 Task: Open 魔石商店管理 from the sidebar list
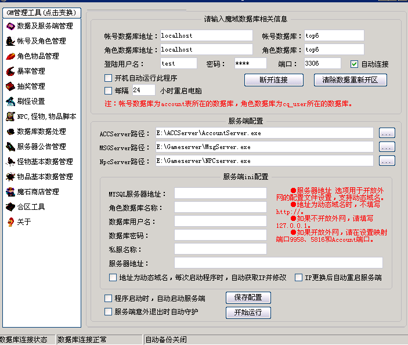pos(38,192)
